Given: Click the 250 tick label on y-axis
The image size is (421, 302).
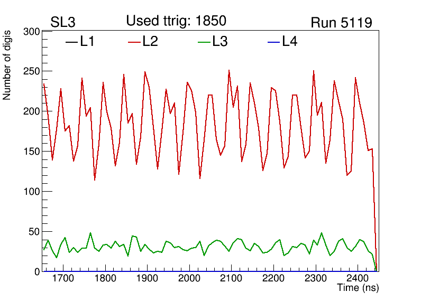Looking at the screenshot, I should point(32,72).
